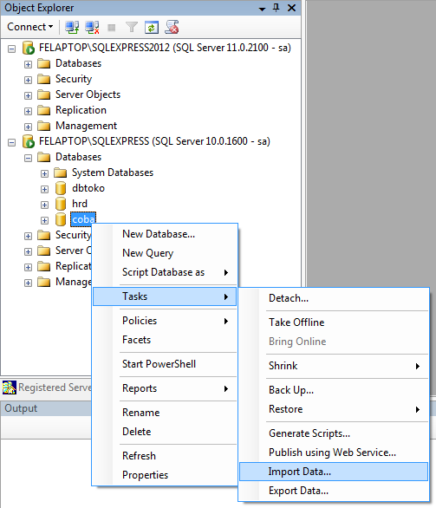Click the coba database cylinder icon

click(61, 219)
